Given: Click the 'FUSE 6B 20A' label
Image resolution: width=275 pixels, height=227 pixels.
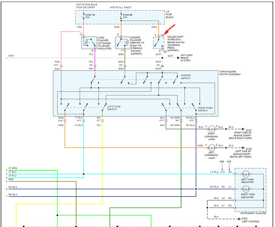Looking at the screenshot, I should coord(127,16).
